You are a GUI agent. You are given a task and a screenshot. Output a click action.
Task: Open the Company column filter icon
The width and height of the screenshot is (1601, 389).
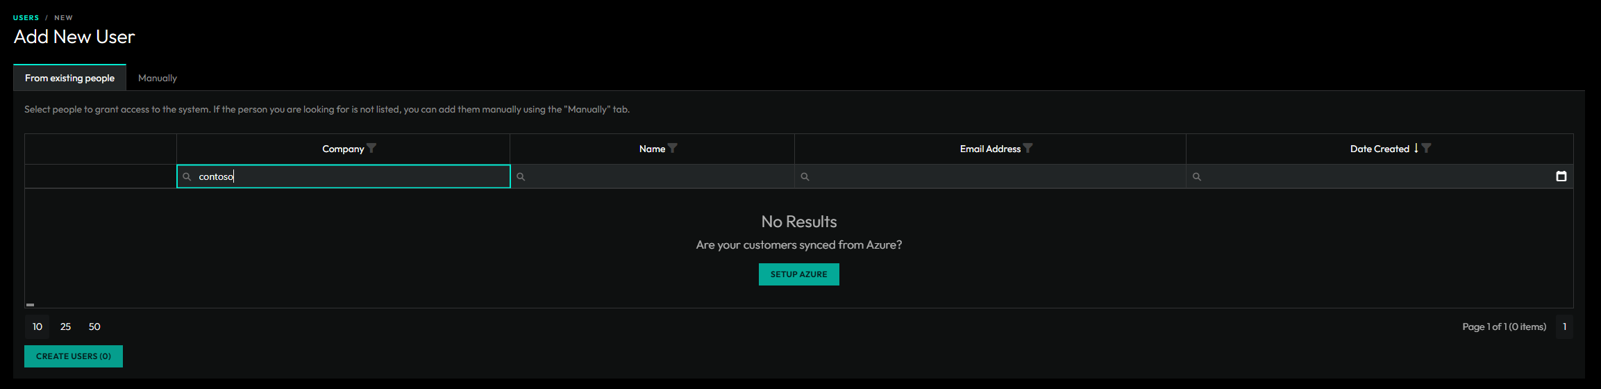coord(371,148)
